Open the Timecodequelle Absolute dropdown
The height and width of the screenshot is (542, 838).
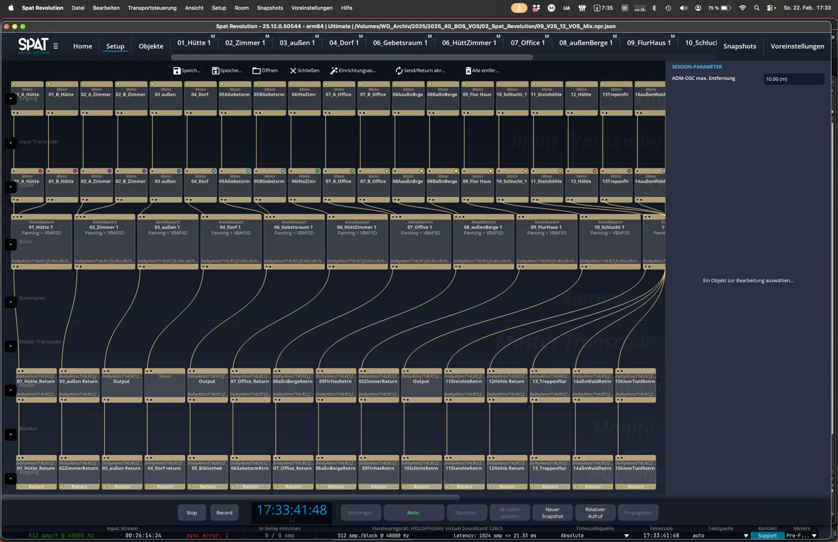626,536
